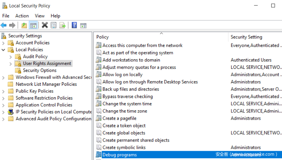Image resolution: width=282 pixels, height=160 pixels.
Task: Open Help using the question mark icon
Action: pos(74,25)
